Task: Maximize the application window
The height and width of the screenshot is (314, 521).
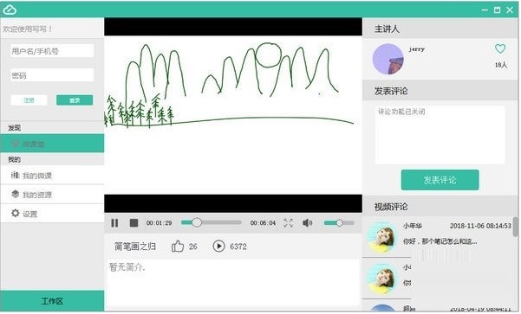Action: pos(497,10)
